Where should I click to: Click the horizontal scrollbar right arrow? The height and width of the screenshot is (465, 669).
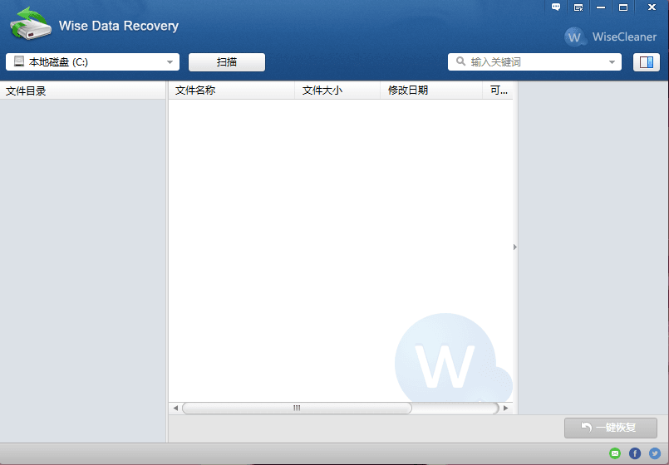(x=506, y=409)
